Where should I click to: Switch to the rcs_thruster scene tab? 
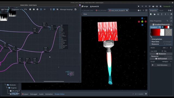tap(101, 11)
